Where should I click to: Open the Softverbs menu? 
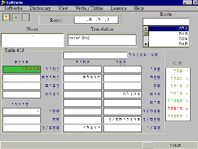13,8
